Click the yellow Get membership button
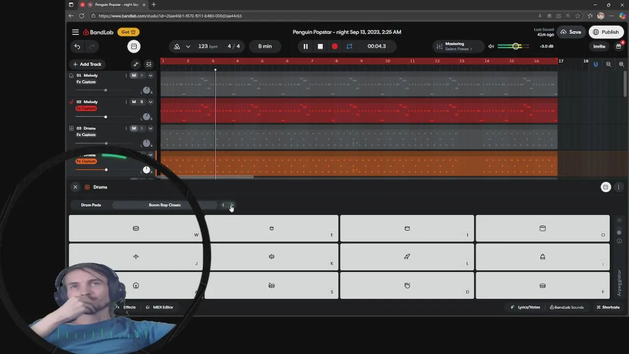 [x=128, y=32]
